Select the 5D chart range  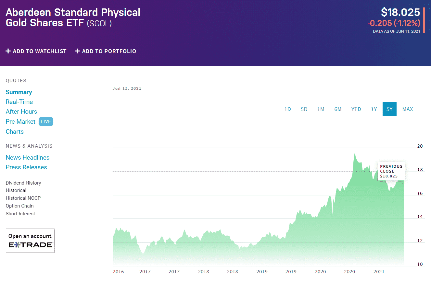pyautogui.click(x=304, y=109)
